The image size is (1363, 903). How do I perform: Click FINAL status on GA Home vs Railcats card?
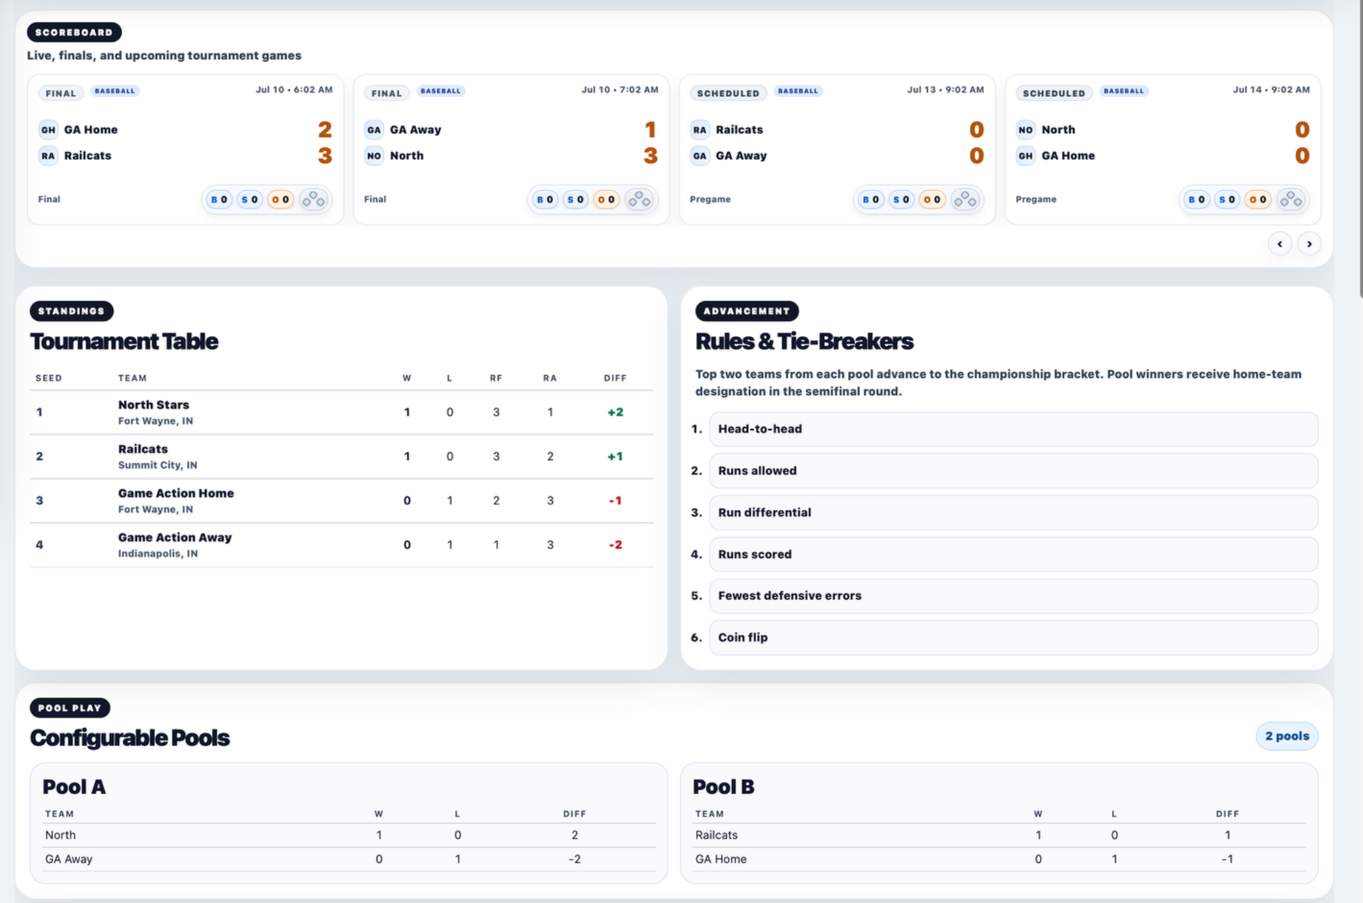click(x=61, y=93)
